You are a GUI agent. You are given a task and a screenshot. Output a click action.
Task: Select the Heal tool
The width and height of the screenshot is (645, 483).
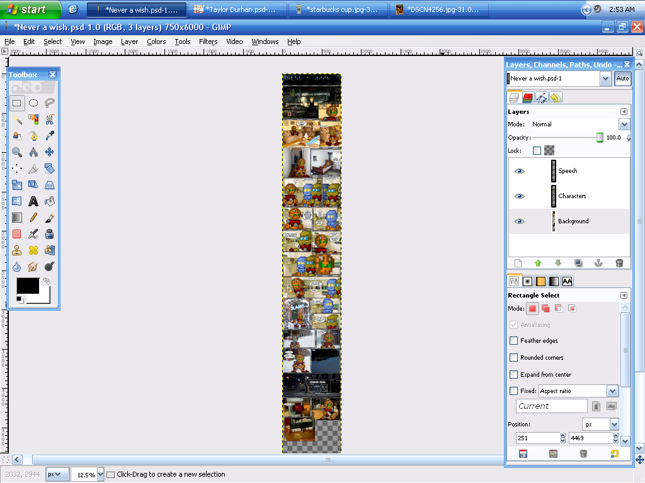33,250
